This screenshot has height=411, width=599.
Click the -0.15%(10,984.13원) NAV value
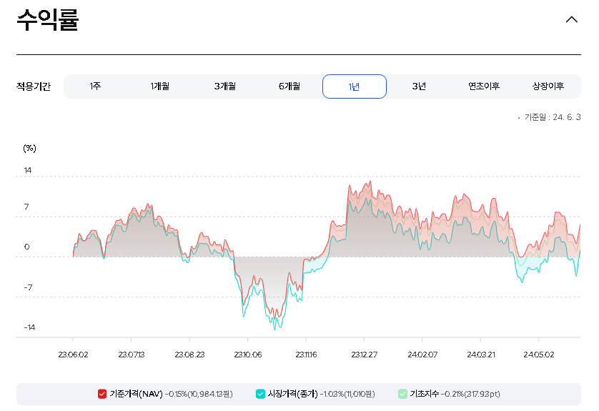point(199,394)
